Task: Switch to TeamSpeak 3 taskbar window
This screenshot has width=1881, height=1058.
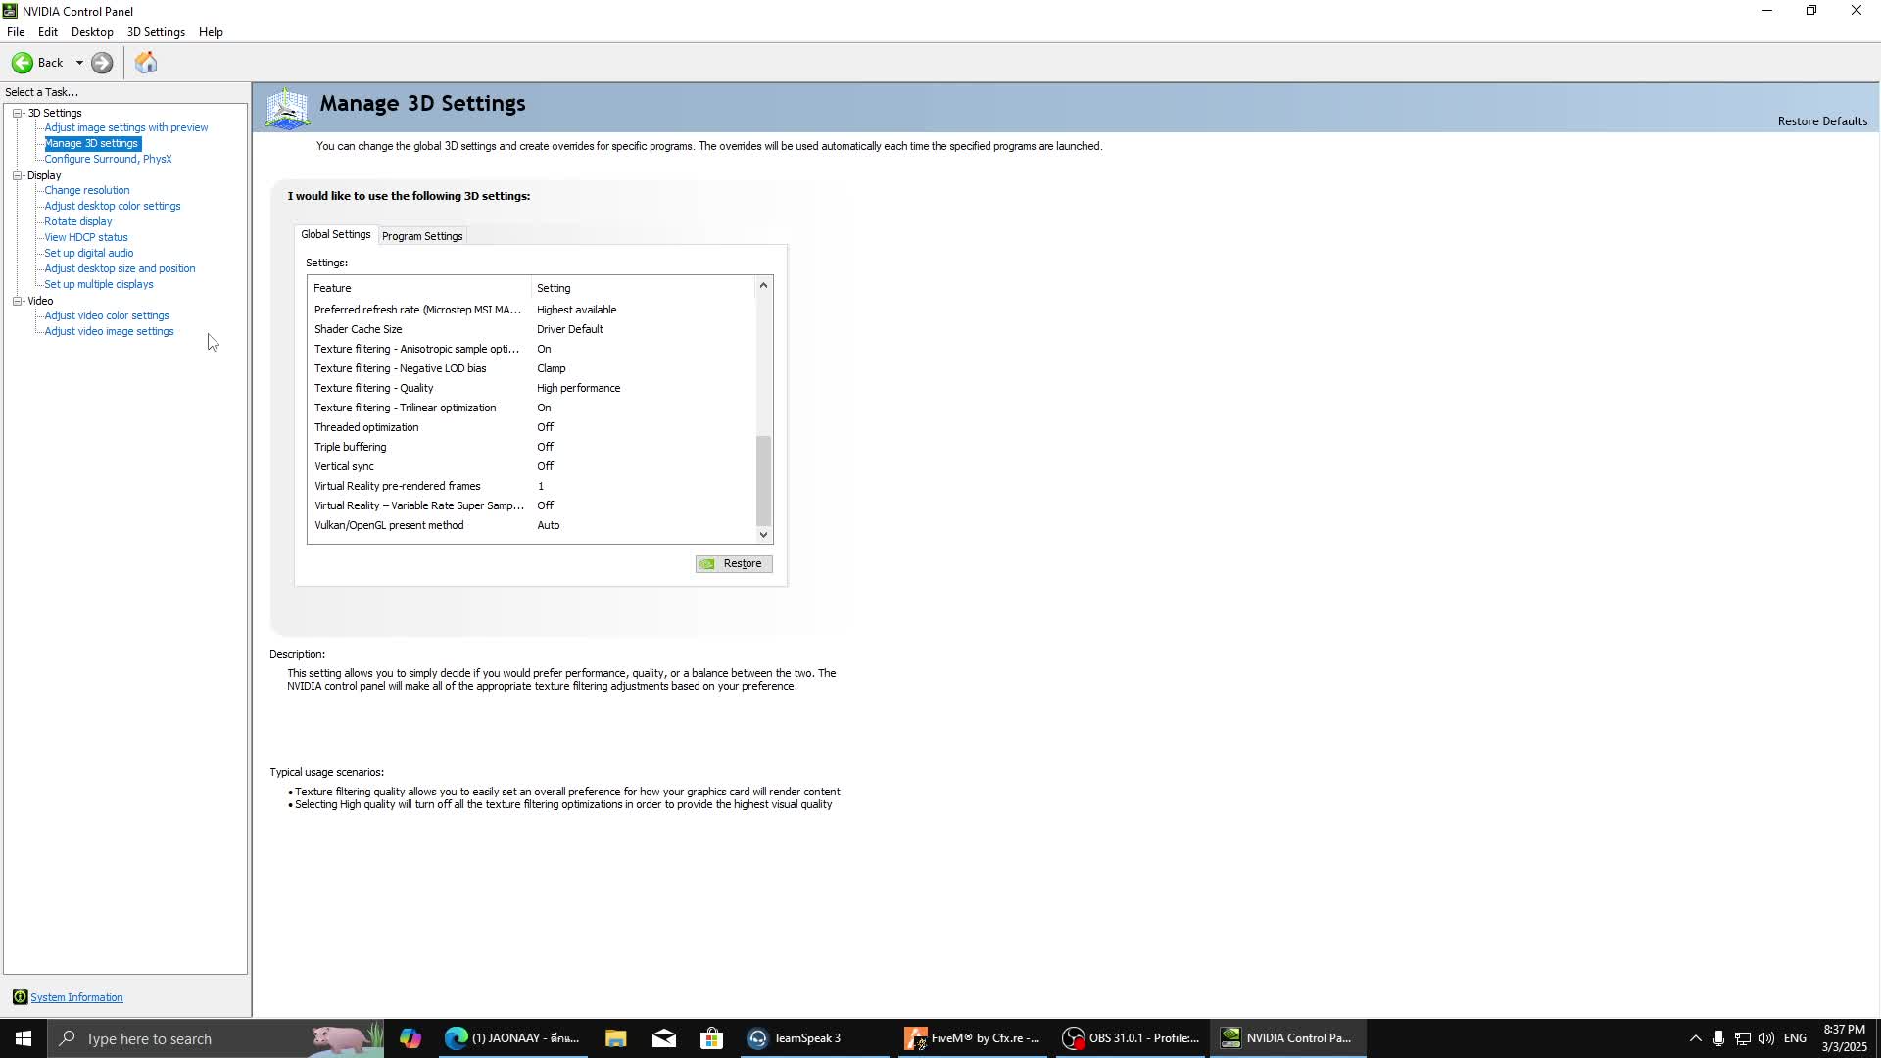Action: [813, 1038]
